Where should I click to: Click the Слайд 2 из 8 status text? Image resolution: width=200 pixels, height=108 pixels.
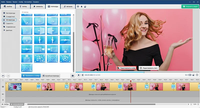(17, 107)
